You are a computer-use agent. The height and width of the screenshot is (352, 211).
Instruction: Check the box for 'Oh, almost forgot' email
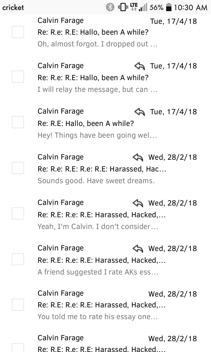click(x=18, y=32)
